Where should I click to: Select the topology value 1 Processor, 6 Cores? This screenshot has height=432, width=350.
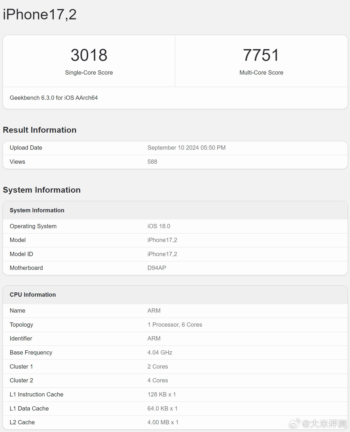pos(175,325)
